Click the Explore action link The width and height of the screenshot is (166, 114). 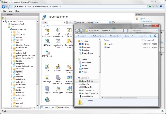coord(142,19)
